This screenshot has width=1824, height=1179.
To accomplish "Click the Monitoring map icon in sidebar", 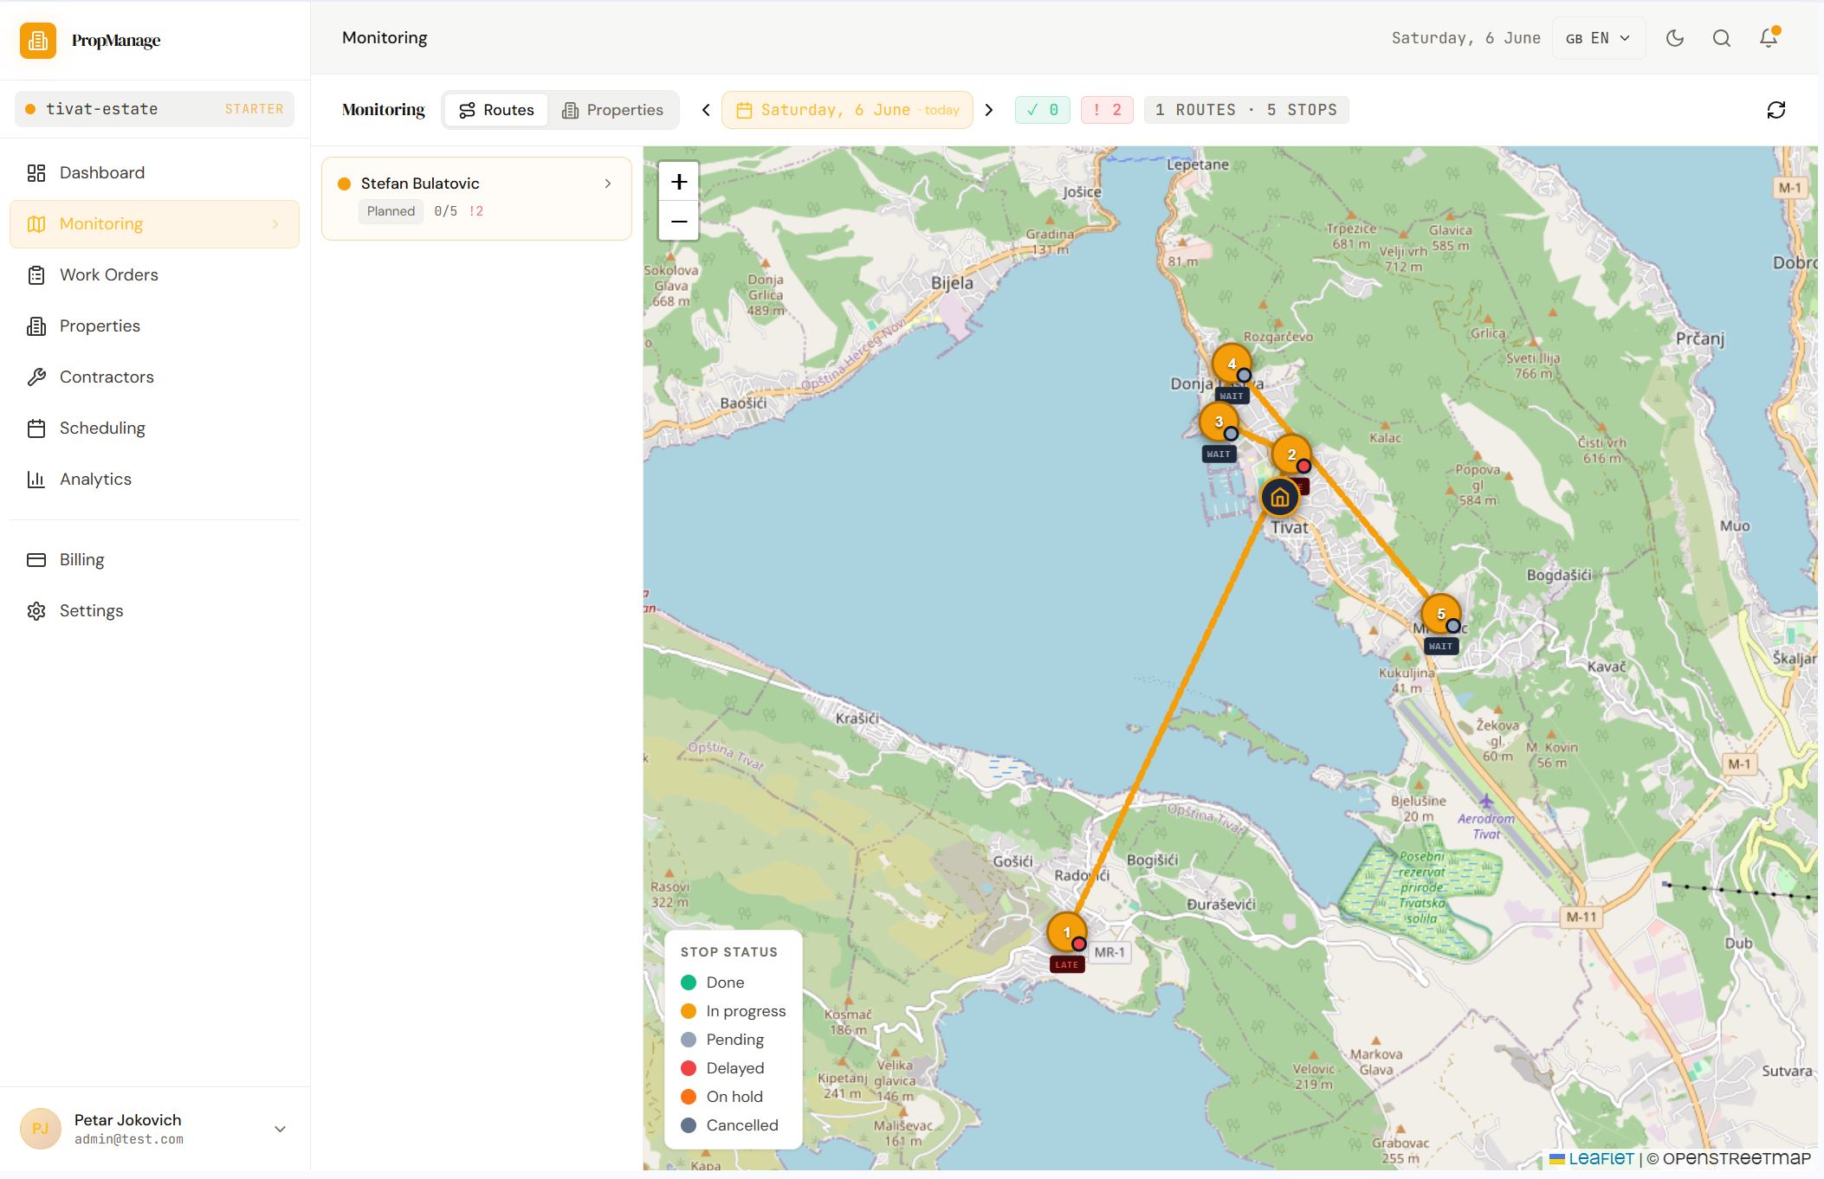I will 36,224.
